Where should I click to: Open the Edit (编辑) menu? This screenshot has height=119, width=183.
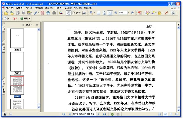20,8
